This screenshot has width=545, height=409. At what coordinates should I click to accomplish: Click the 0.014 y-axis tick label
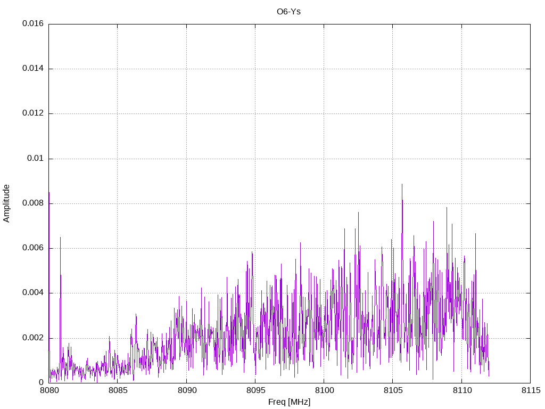[32, 69]
